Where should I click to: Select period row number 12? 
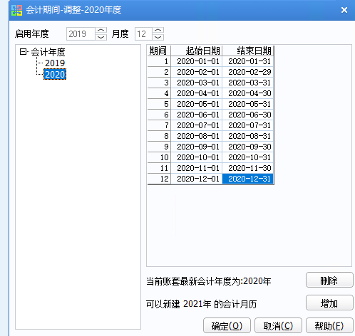(x=159, y=179)
